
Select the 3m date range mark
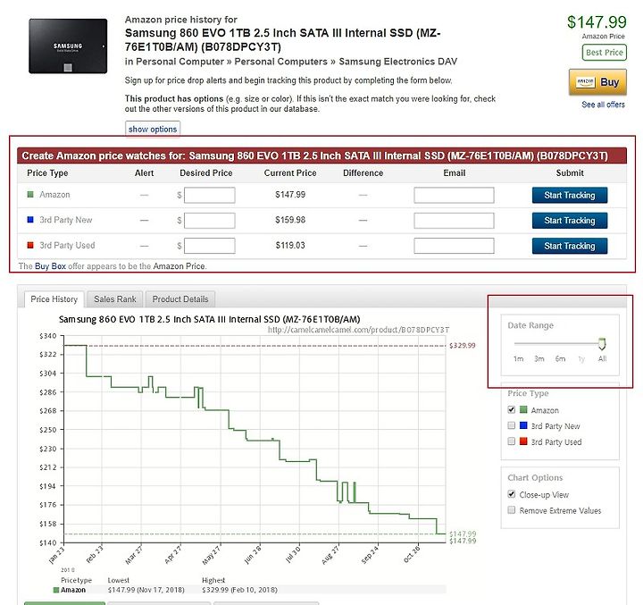coord(539,358)
